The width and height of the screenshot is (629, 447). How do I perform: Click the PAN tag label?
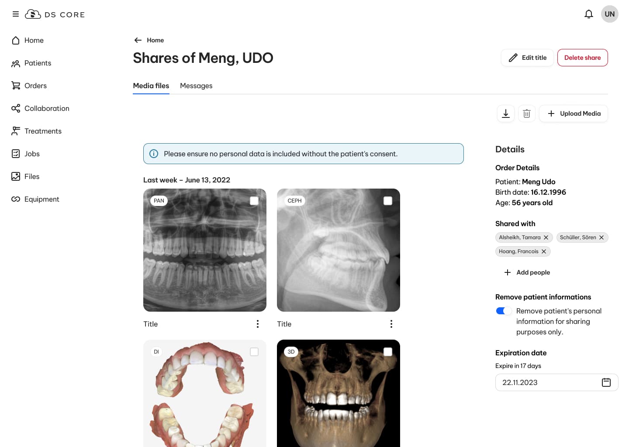[x=159, y=201]
